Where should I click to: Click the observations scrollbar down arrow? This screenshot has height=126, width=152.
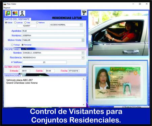pyautogui.click(x=83, y=105)
